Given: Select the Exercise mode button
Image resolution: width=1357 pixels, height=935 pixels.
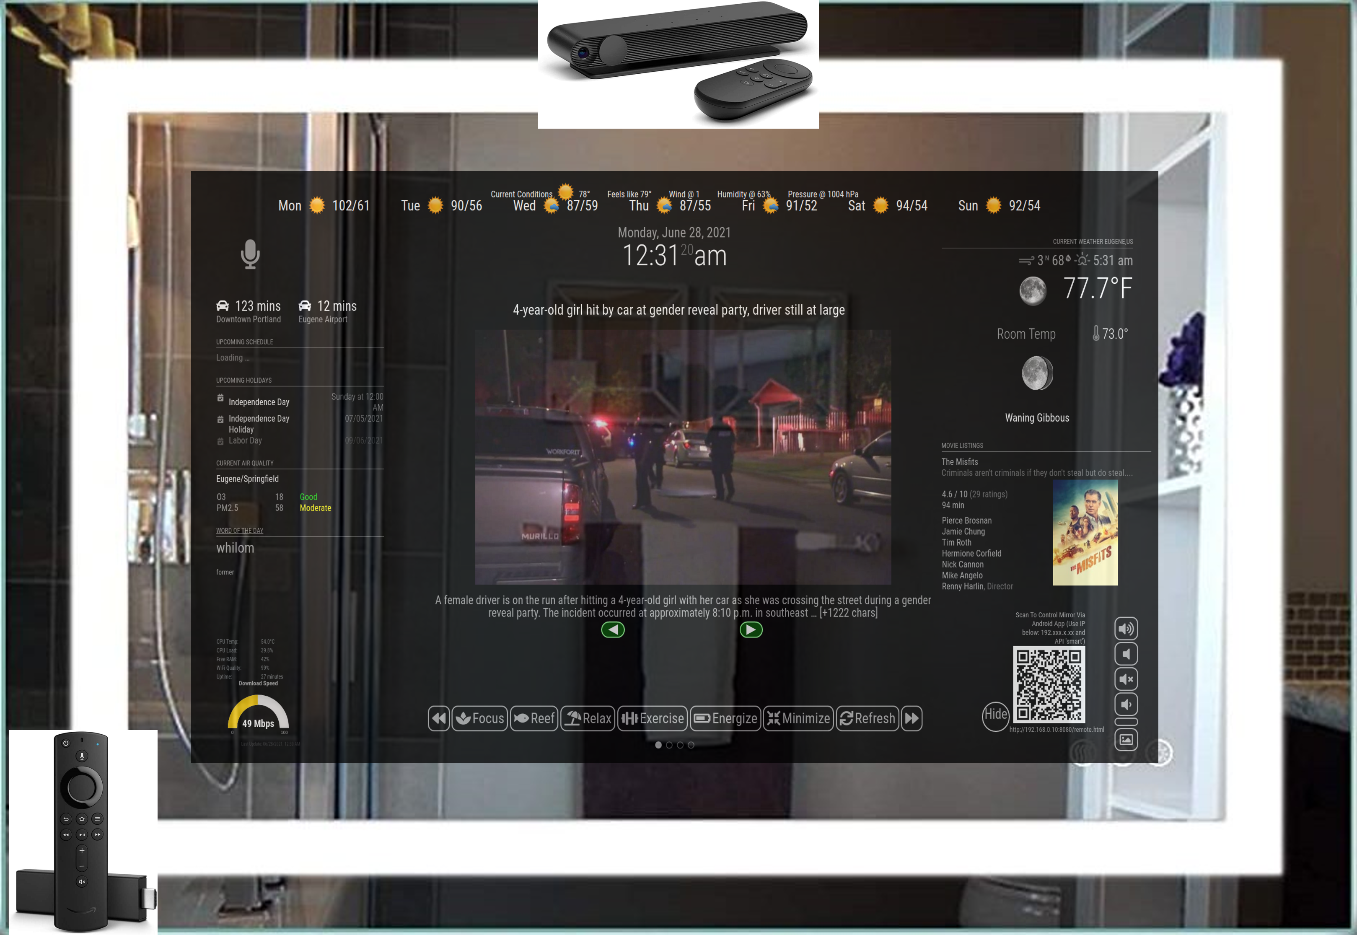Looking at the screenshot, I should click(x=653, y=719).
